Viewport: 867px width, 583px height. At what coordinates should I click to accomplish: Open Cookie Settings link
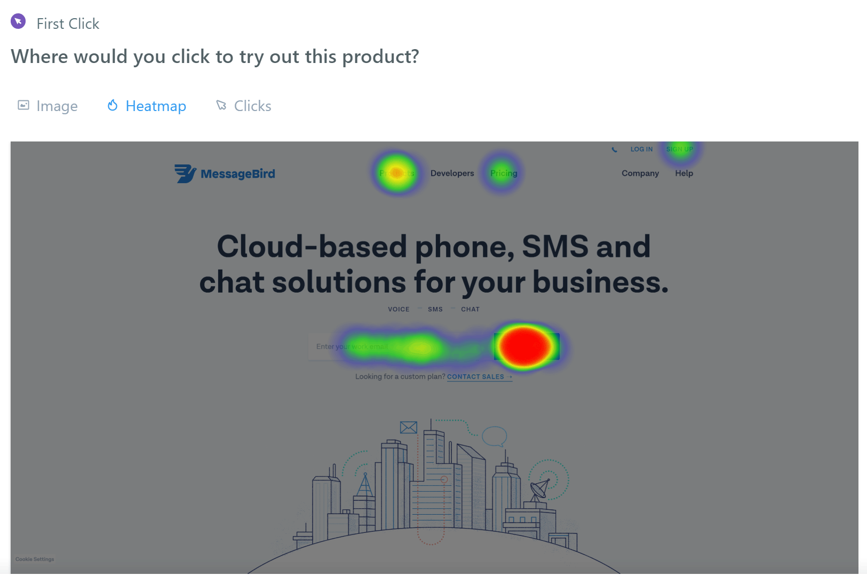pyautogui.click(x=35, y=560)
